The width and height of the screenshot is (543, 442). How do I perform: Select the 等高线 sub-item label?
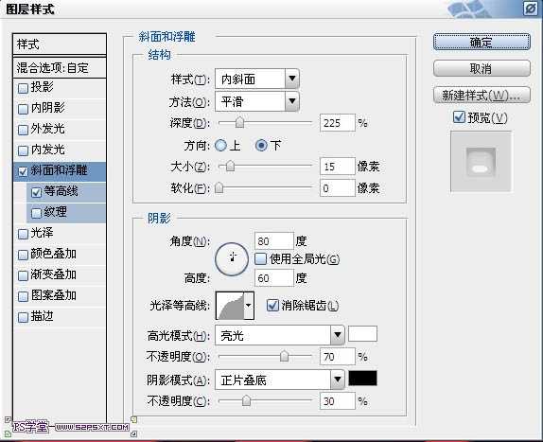[61, 191]
